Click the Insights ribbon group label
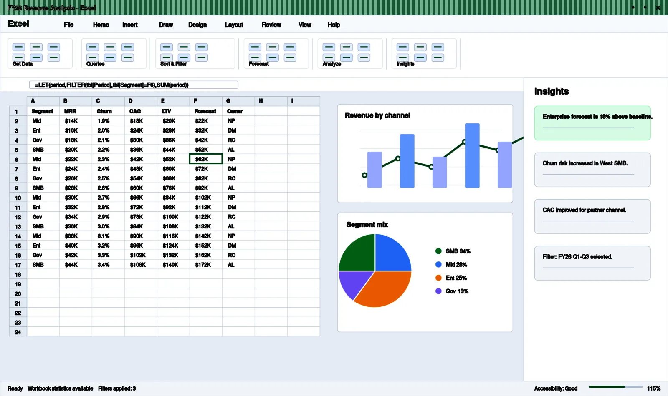The height and width of the screenshot is (396, 668). (405, 64)
